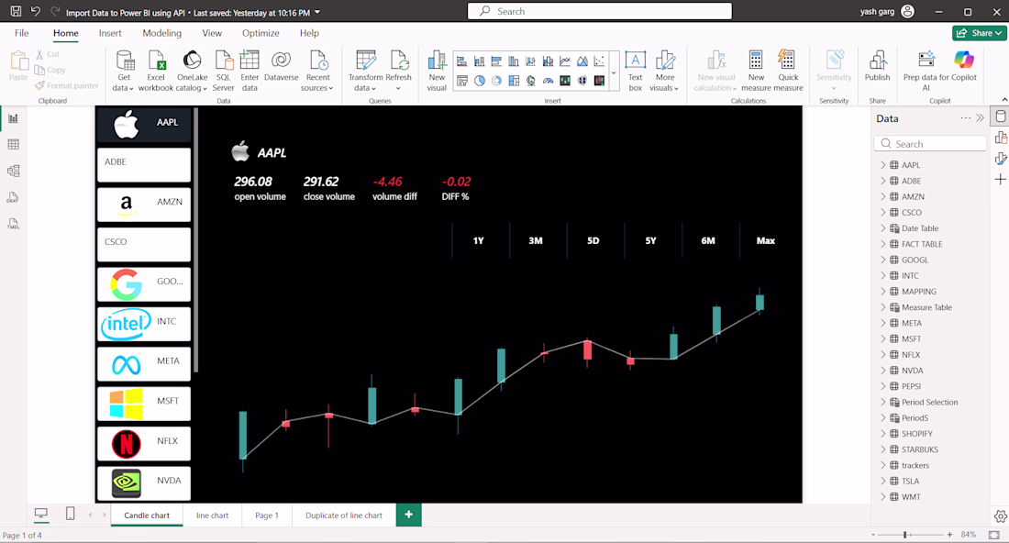Click the Share button
The width and height of the screenshot is (1009, 543).
pyautogui.click(x=980, y=33)
